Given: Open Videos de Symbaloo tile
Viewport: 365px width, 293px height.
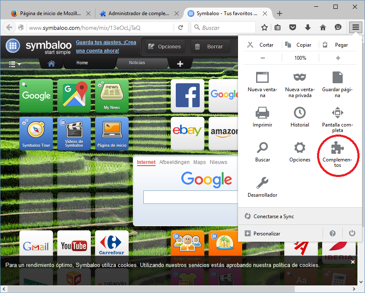Looking at the screenshot, I should [74, 134].
